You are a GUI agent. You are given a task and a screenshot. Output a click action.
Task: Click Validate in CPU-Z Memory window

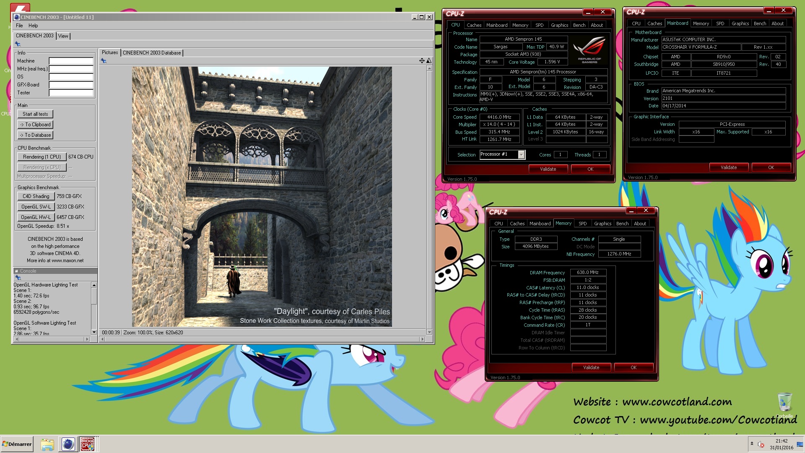click(591, 367)
